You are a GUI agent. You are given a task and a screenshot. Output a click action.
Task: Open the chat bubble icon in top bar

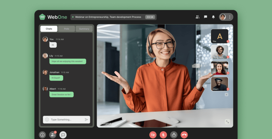(x=205, y=17)
